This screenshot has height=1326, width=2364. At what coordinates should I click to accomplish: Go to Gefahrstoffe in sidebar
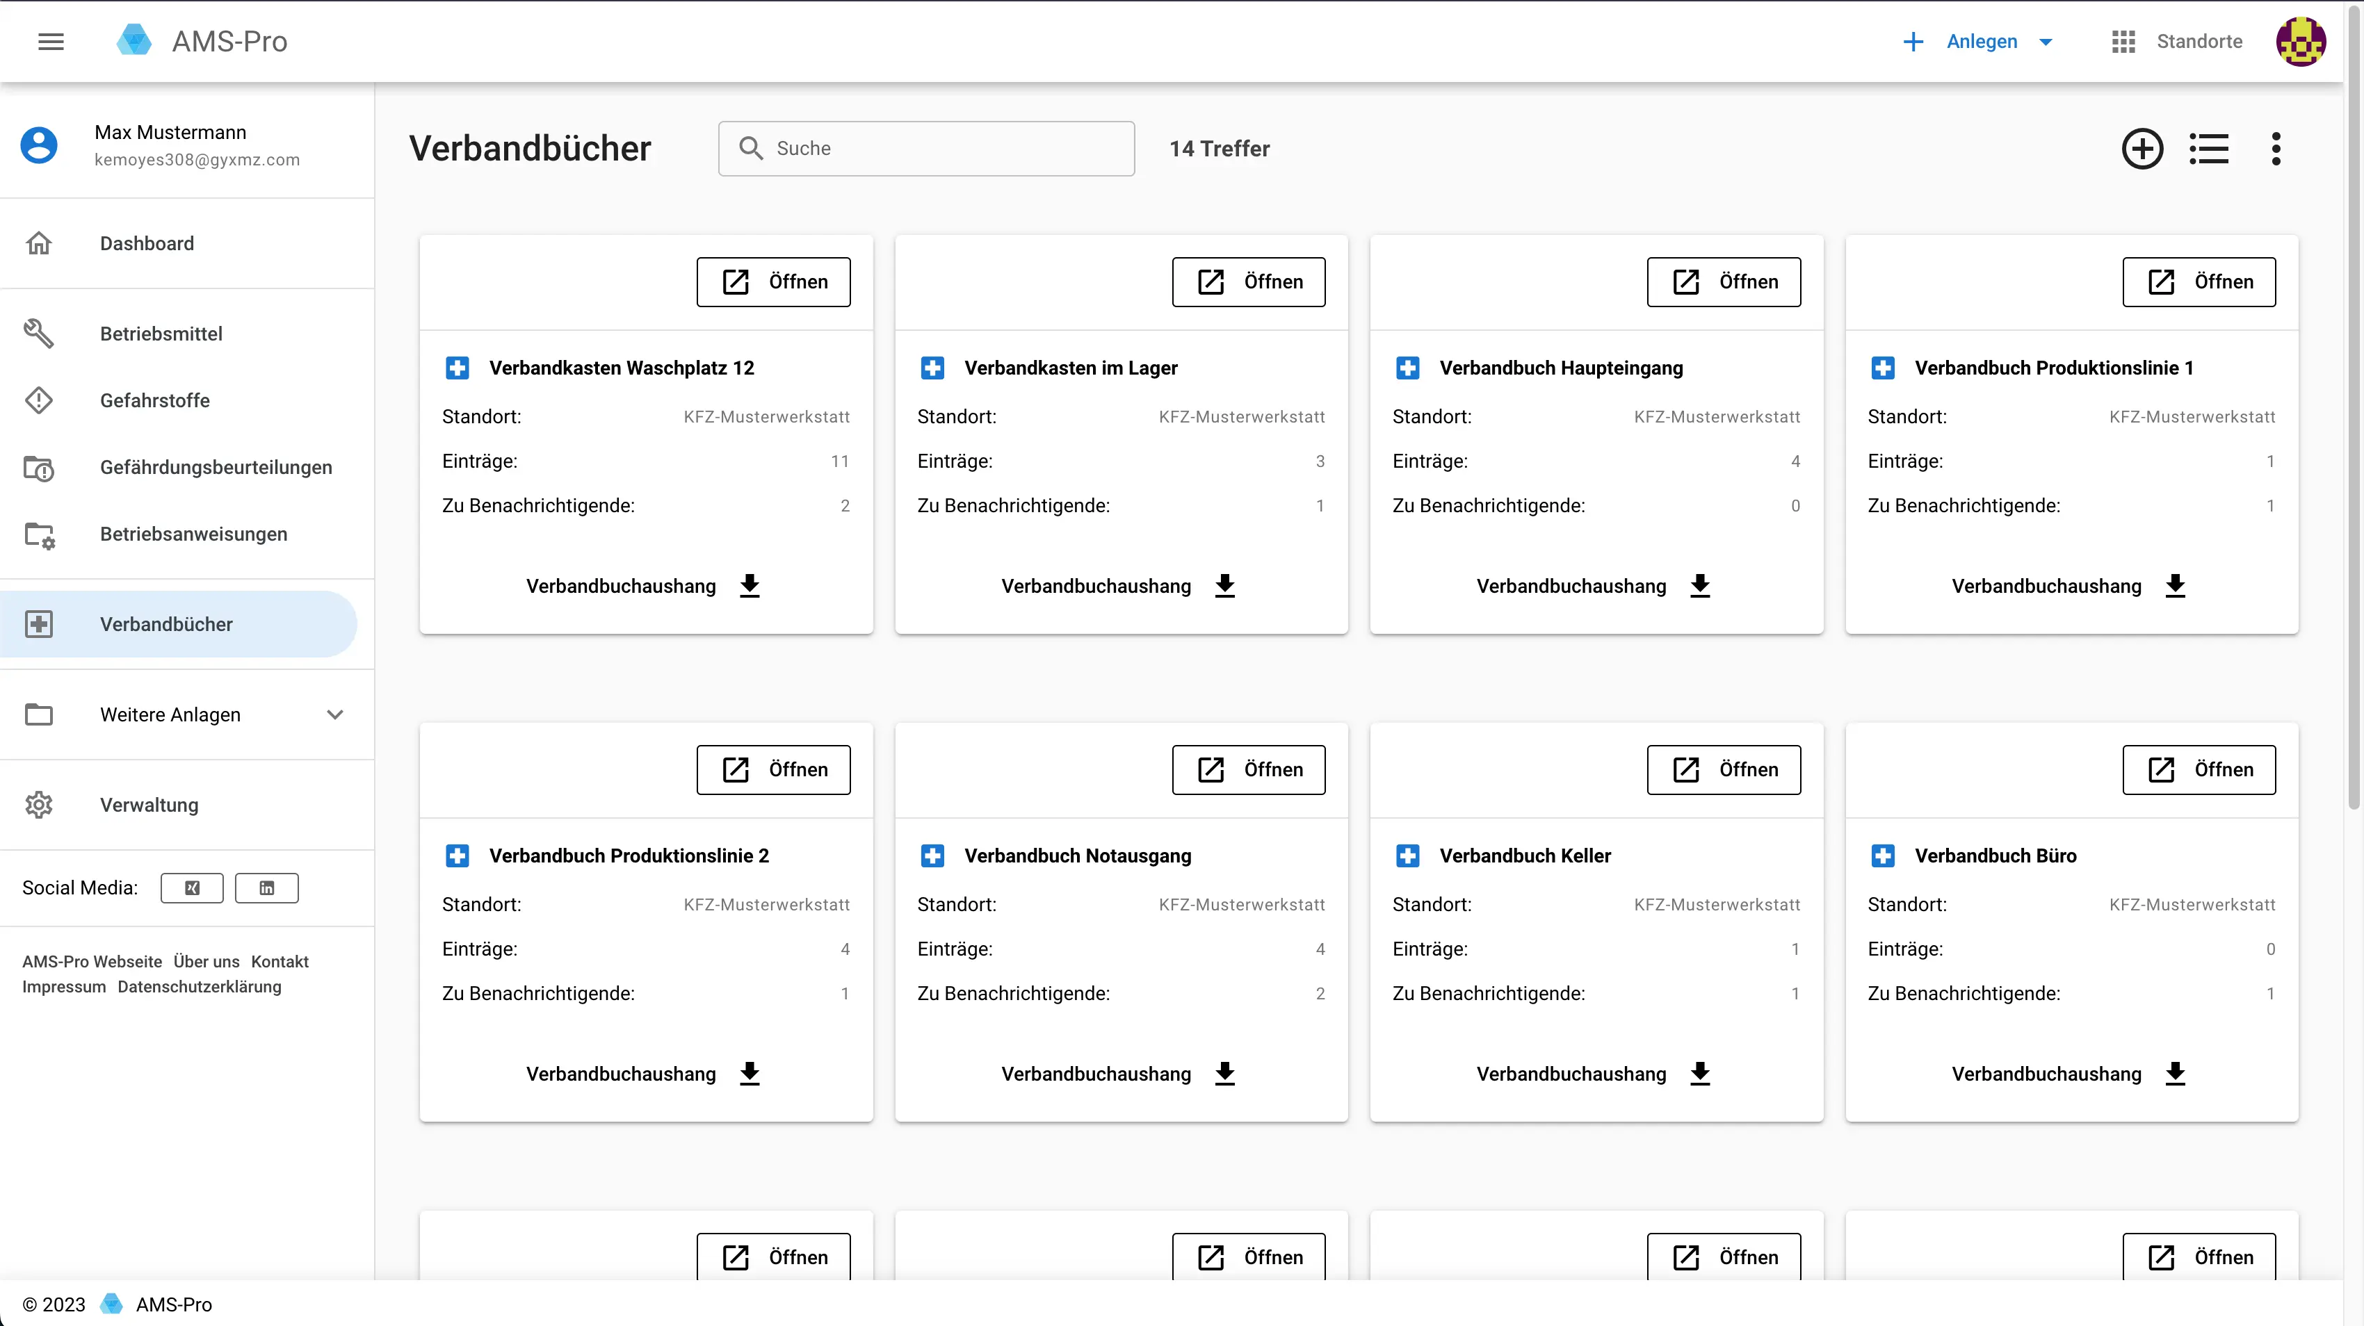(154, 401)
